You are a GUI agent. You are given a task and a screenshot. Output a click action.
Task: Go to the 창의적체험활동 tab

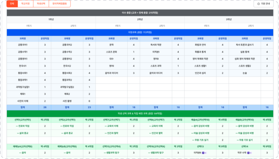(60, 4)
